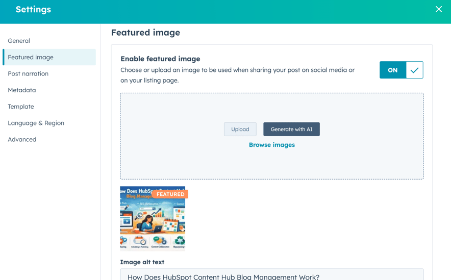The height and width of the screenshot is (280, 451).
Task: Select Featured image in the sidebar
Action: point(49,57)
